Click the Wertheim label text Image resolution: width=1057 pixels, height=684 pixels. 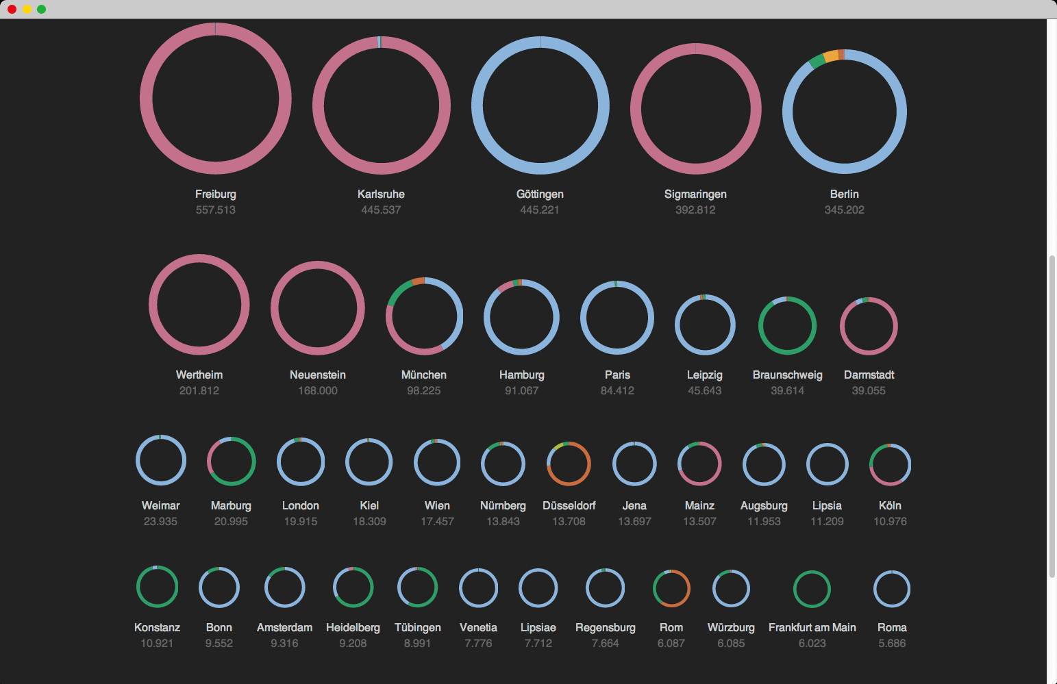pos(199,375)
